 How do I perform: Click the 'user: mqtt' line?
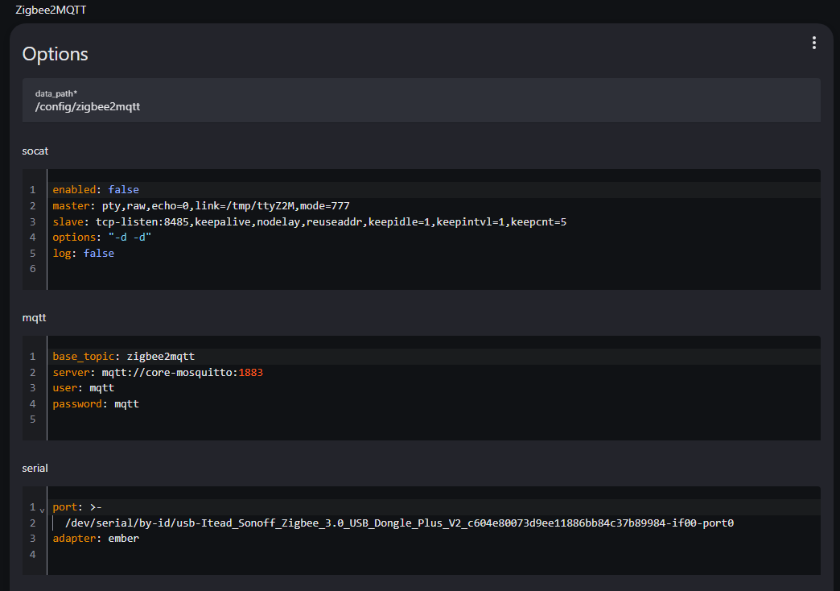83,388
